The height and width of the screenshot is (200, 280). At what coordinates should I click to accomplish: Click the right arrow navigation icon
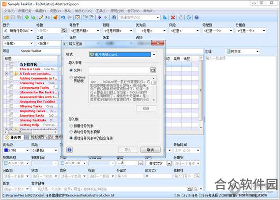click(105, 17)
